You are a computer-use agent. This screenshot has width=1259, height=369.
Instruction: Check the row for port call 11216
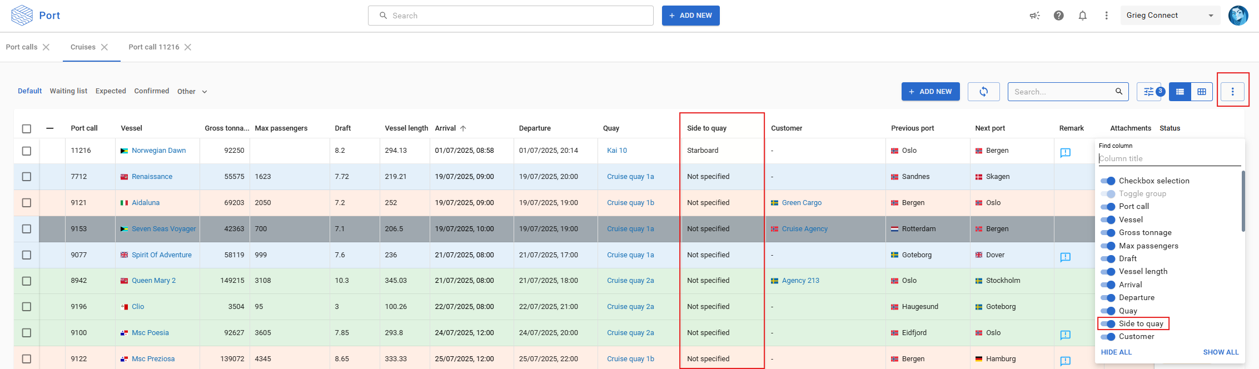(27, 151)
